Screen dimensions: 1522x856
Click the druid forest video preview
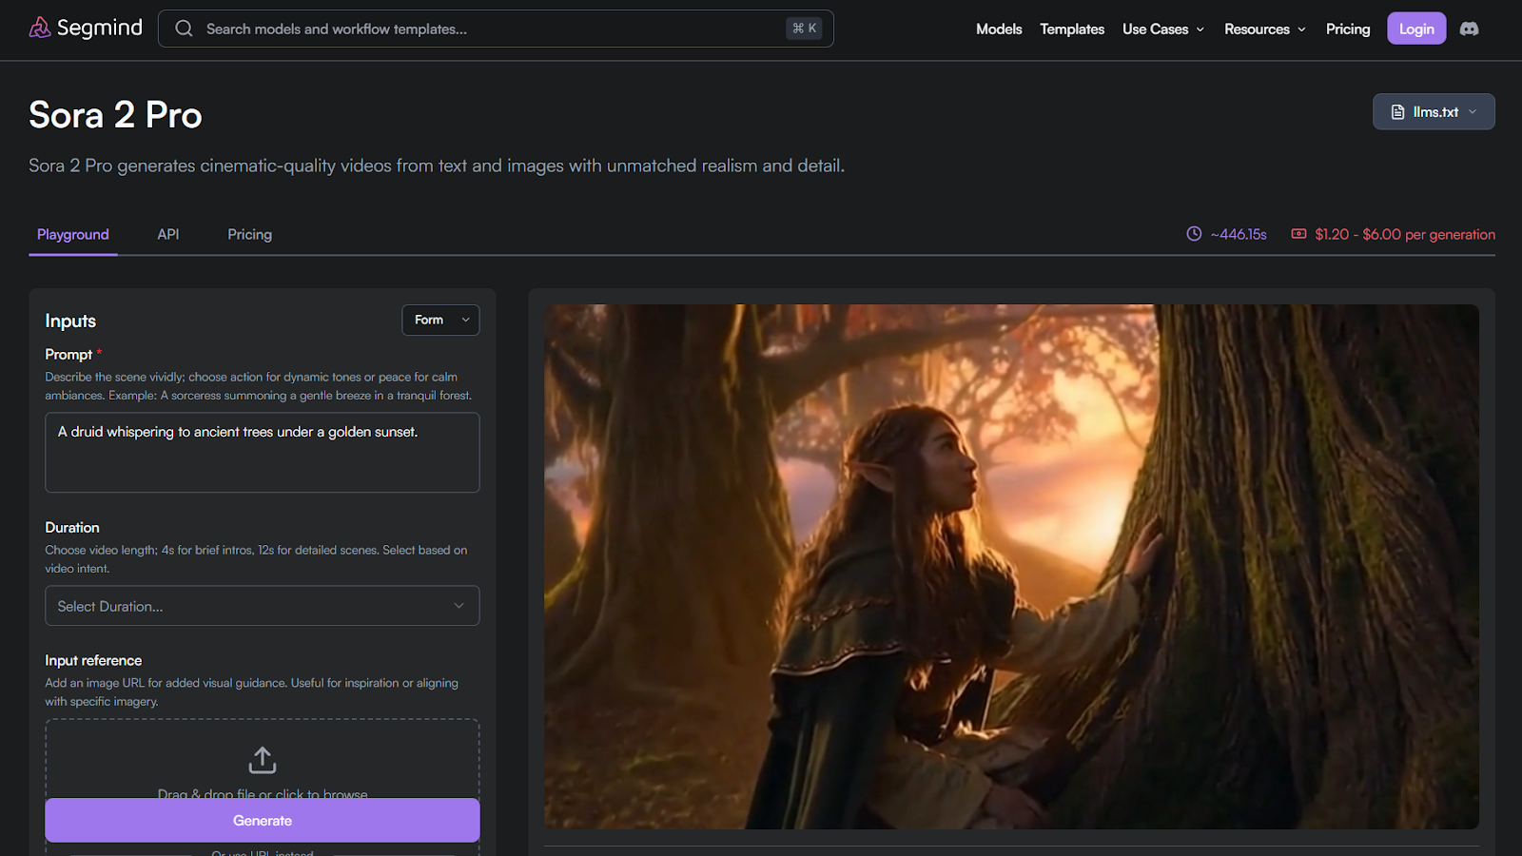[x=1011, y=567]
